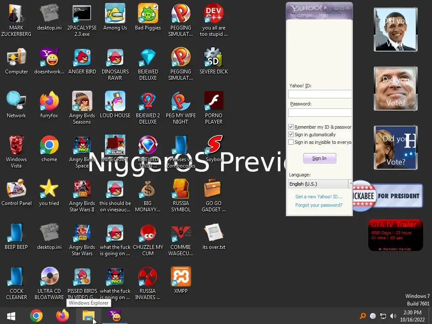The image size is (432, 324).
Task: Click the GTA:IV Trailer countdown gadget
Action: 396,235
